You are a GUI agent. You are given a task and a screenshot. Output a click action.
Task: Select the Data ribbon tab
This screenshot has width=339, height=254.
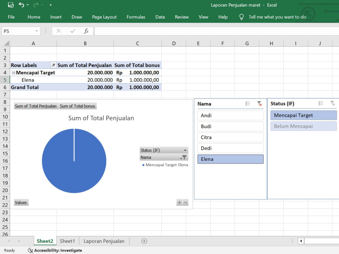tap(160, 17)
